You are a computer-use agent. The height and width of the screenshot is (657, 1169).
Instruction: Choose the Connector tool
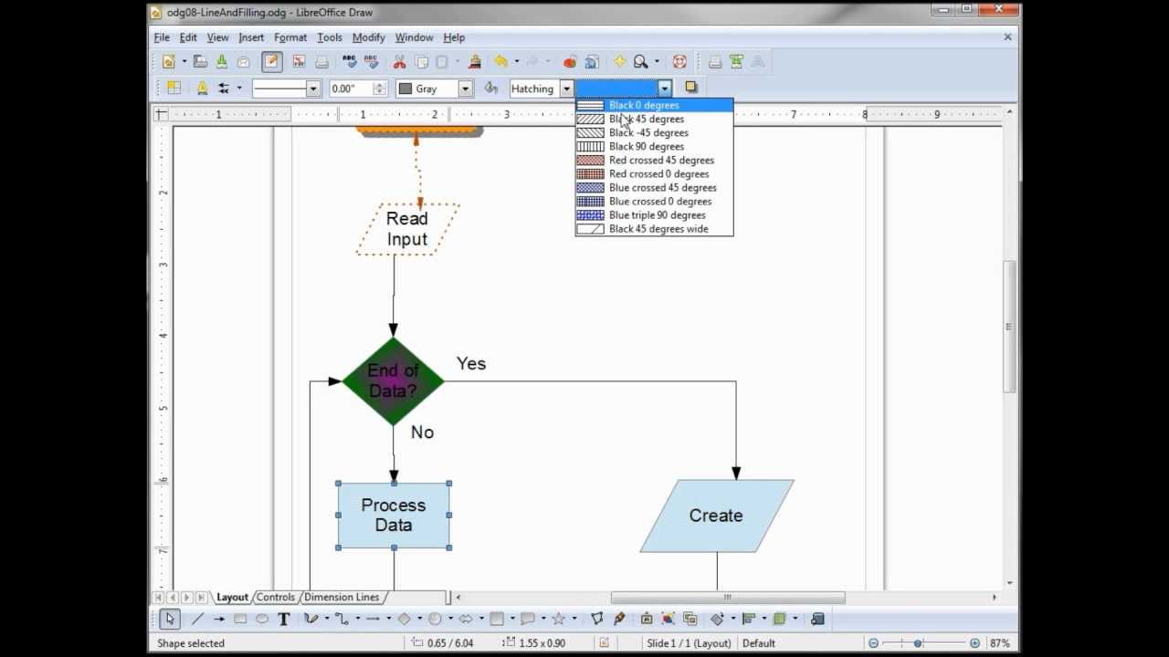[342, 619]
